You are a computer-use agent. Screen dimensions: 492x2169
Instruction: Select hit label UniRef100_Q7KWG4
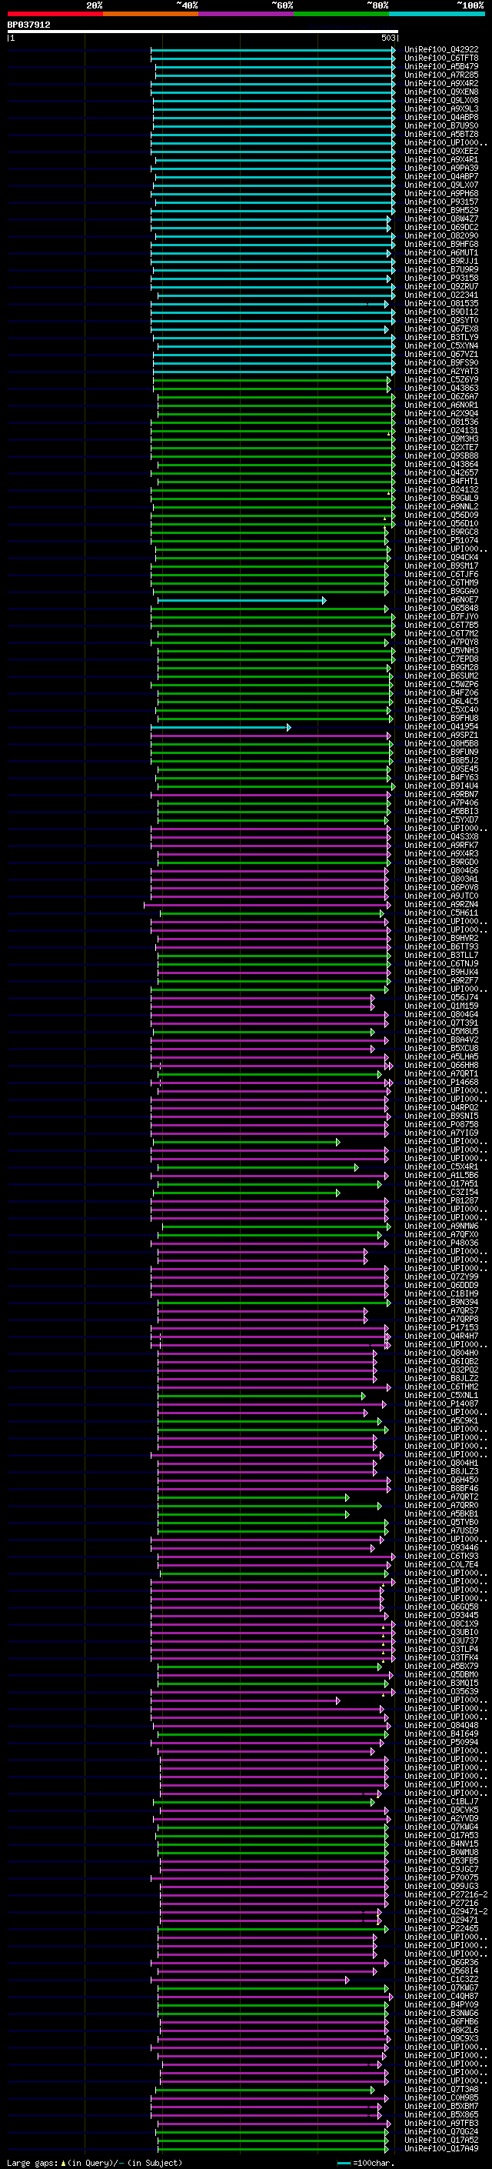click(440, 1827)
